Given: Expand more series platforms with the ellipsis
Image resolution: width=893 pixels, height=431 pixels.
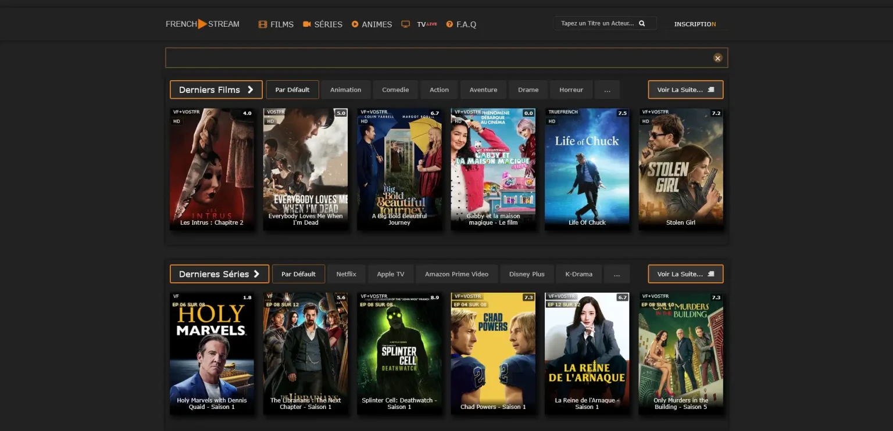Looking at the screenshot, I should coord(617,274).
